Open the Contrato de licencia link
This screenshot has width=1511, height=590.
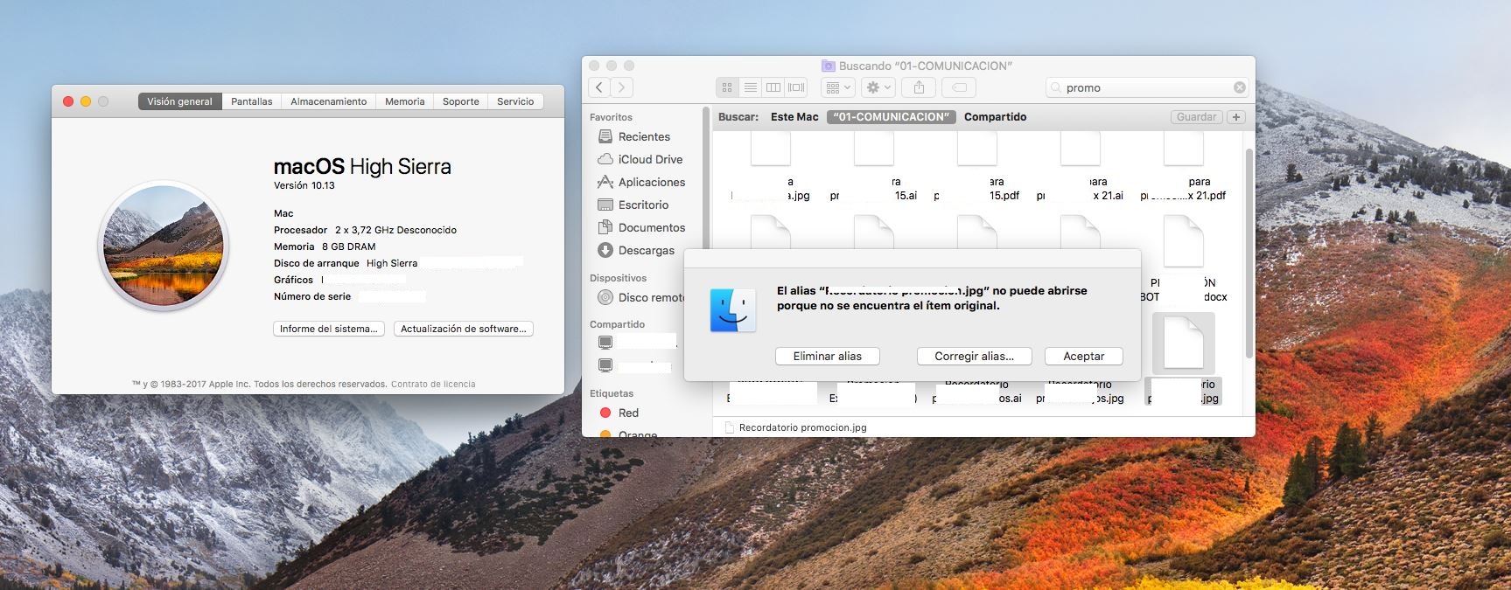point(433,384)
